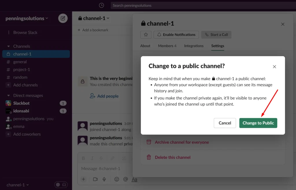The height and width of the screenshot is (190, 296).
Task: Collapse the Direct messages section
Action: [x=8, y=96]
